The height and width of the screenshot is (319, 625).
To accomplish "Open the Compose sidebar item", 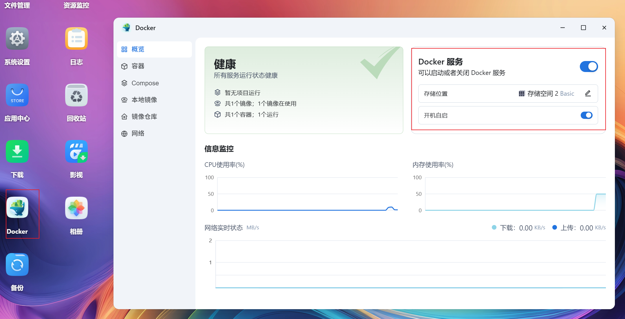I will 145,83.
